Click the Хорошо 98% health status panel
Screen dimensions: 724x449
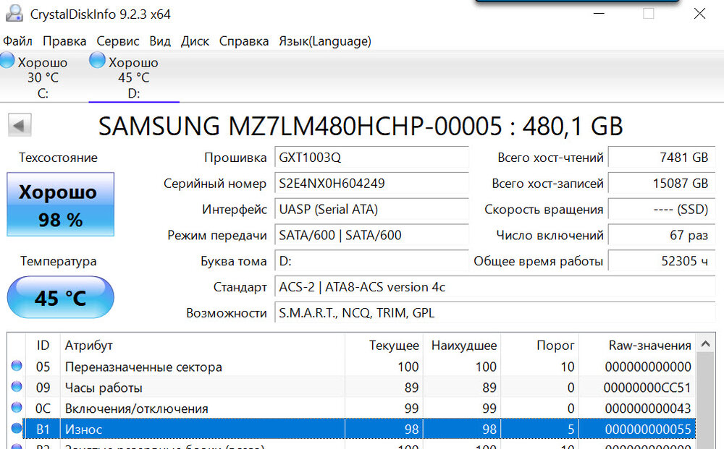pos(60,205)
